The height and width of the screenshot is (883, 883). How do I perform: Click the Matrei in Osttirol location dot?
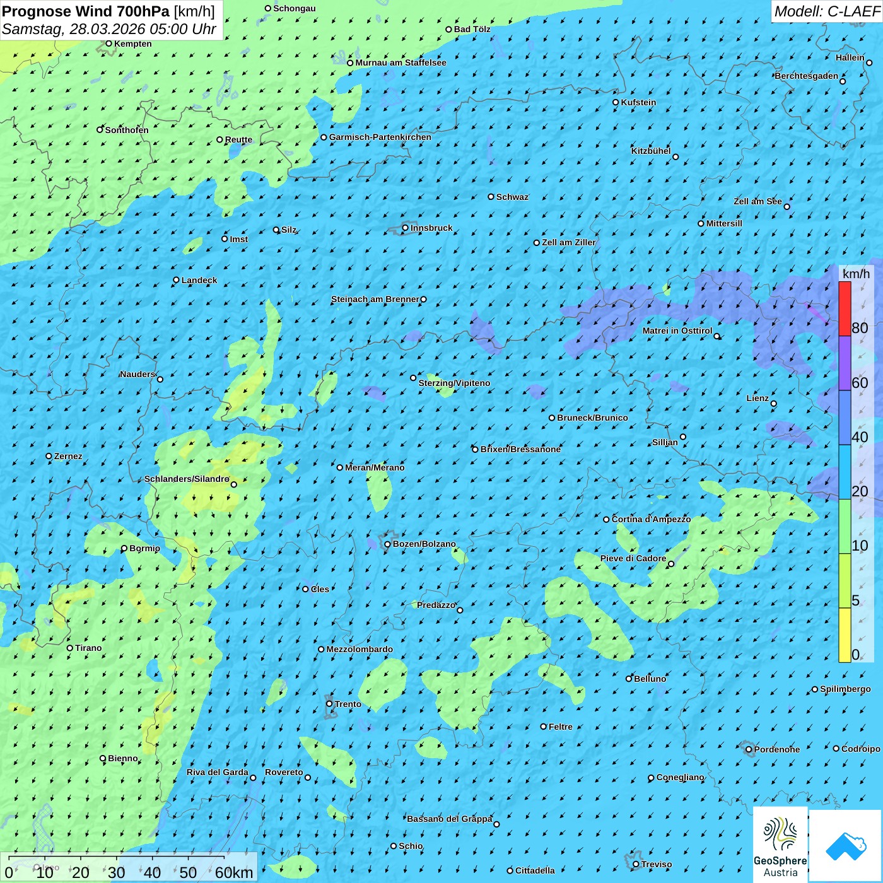click(x=716, y=336)
